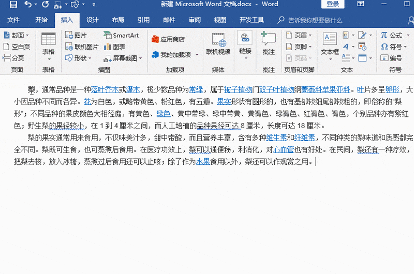Switch to the Mailings (邮件) tab
This screenshot has width=414, height=274.
169,20
